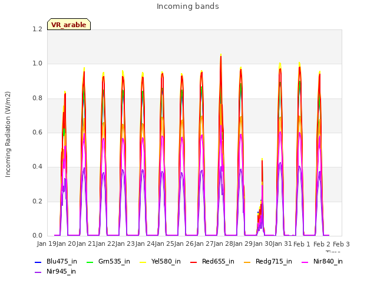
Task: Click the yellow Yel580_in legend swatch
Action: pos(143,262)
